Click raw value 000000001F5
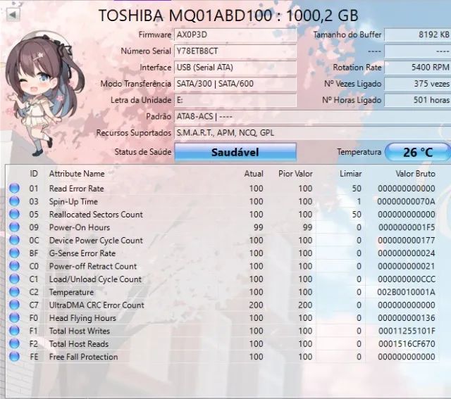 (x=407, y=227)
